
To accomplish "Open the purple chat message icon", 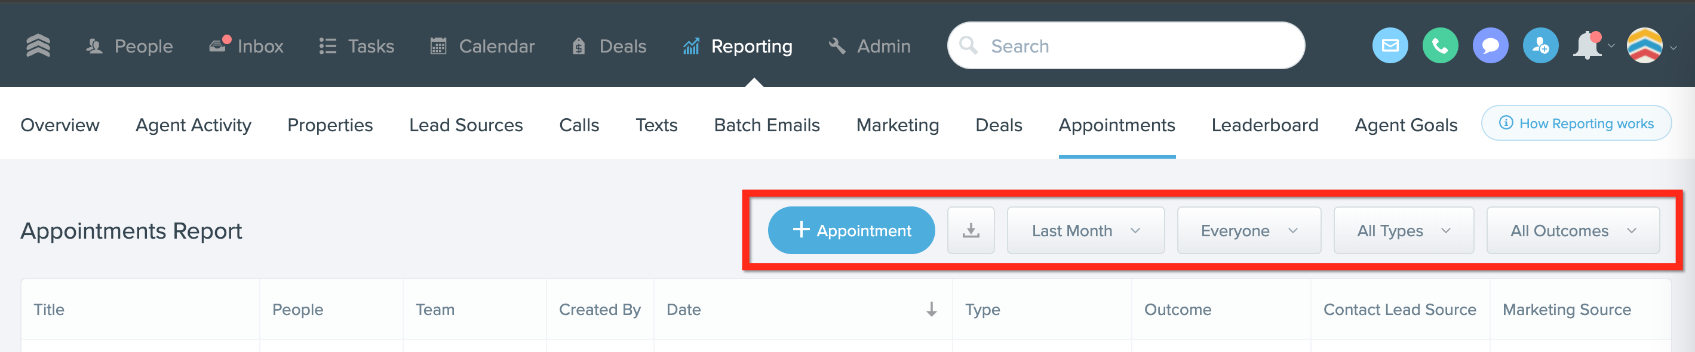I will coord(1490,46).
